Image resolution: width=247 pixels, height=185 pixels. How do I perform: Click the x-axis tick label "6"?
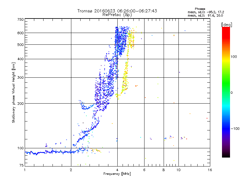144,170
